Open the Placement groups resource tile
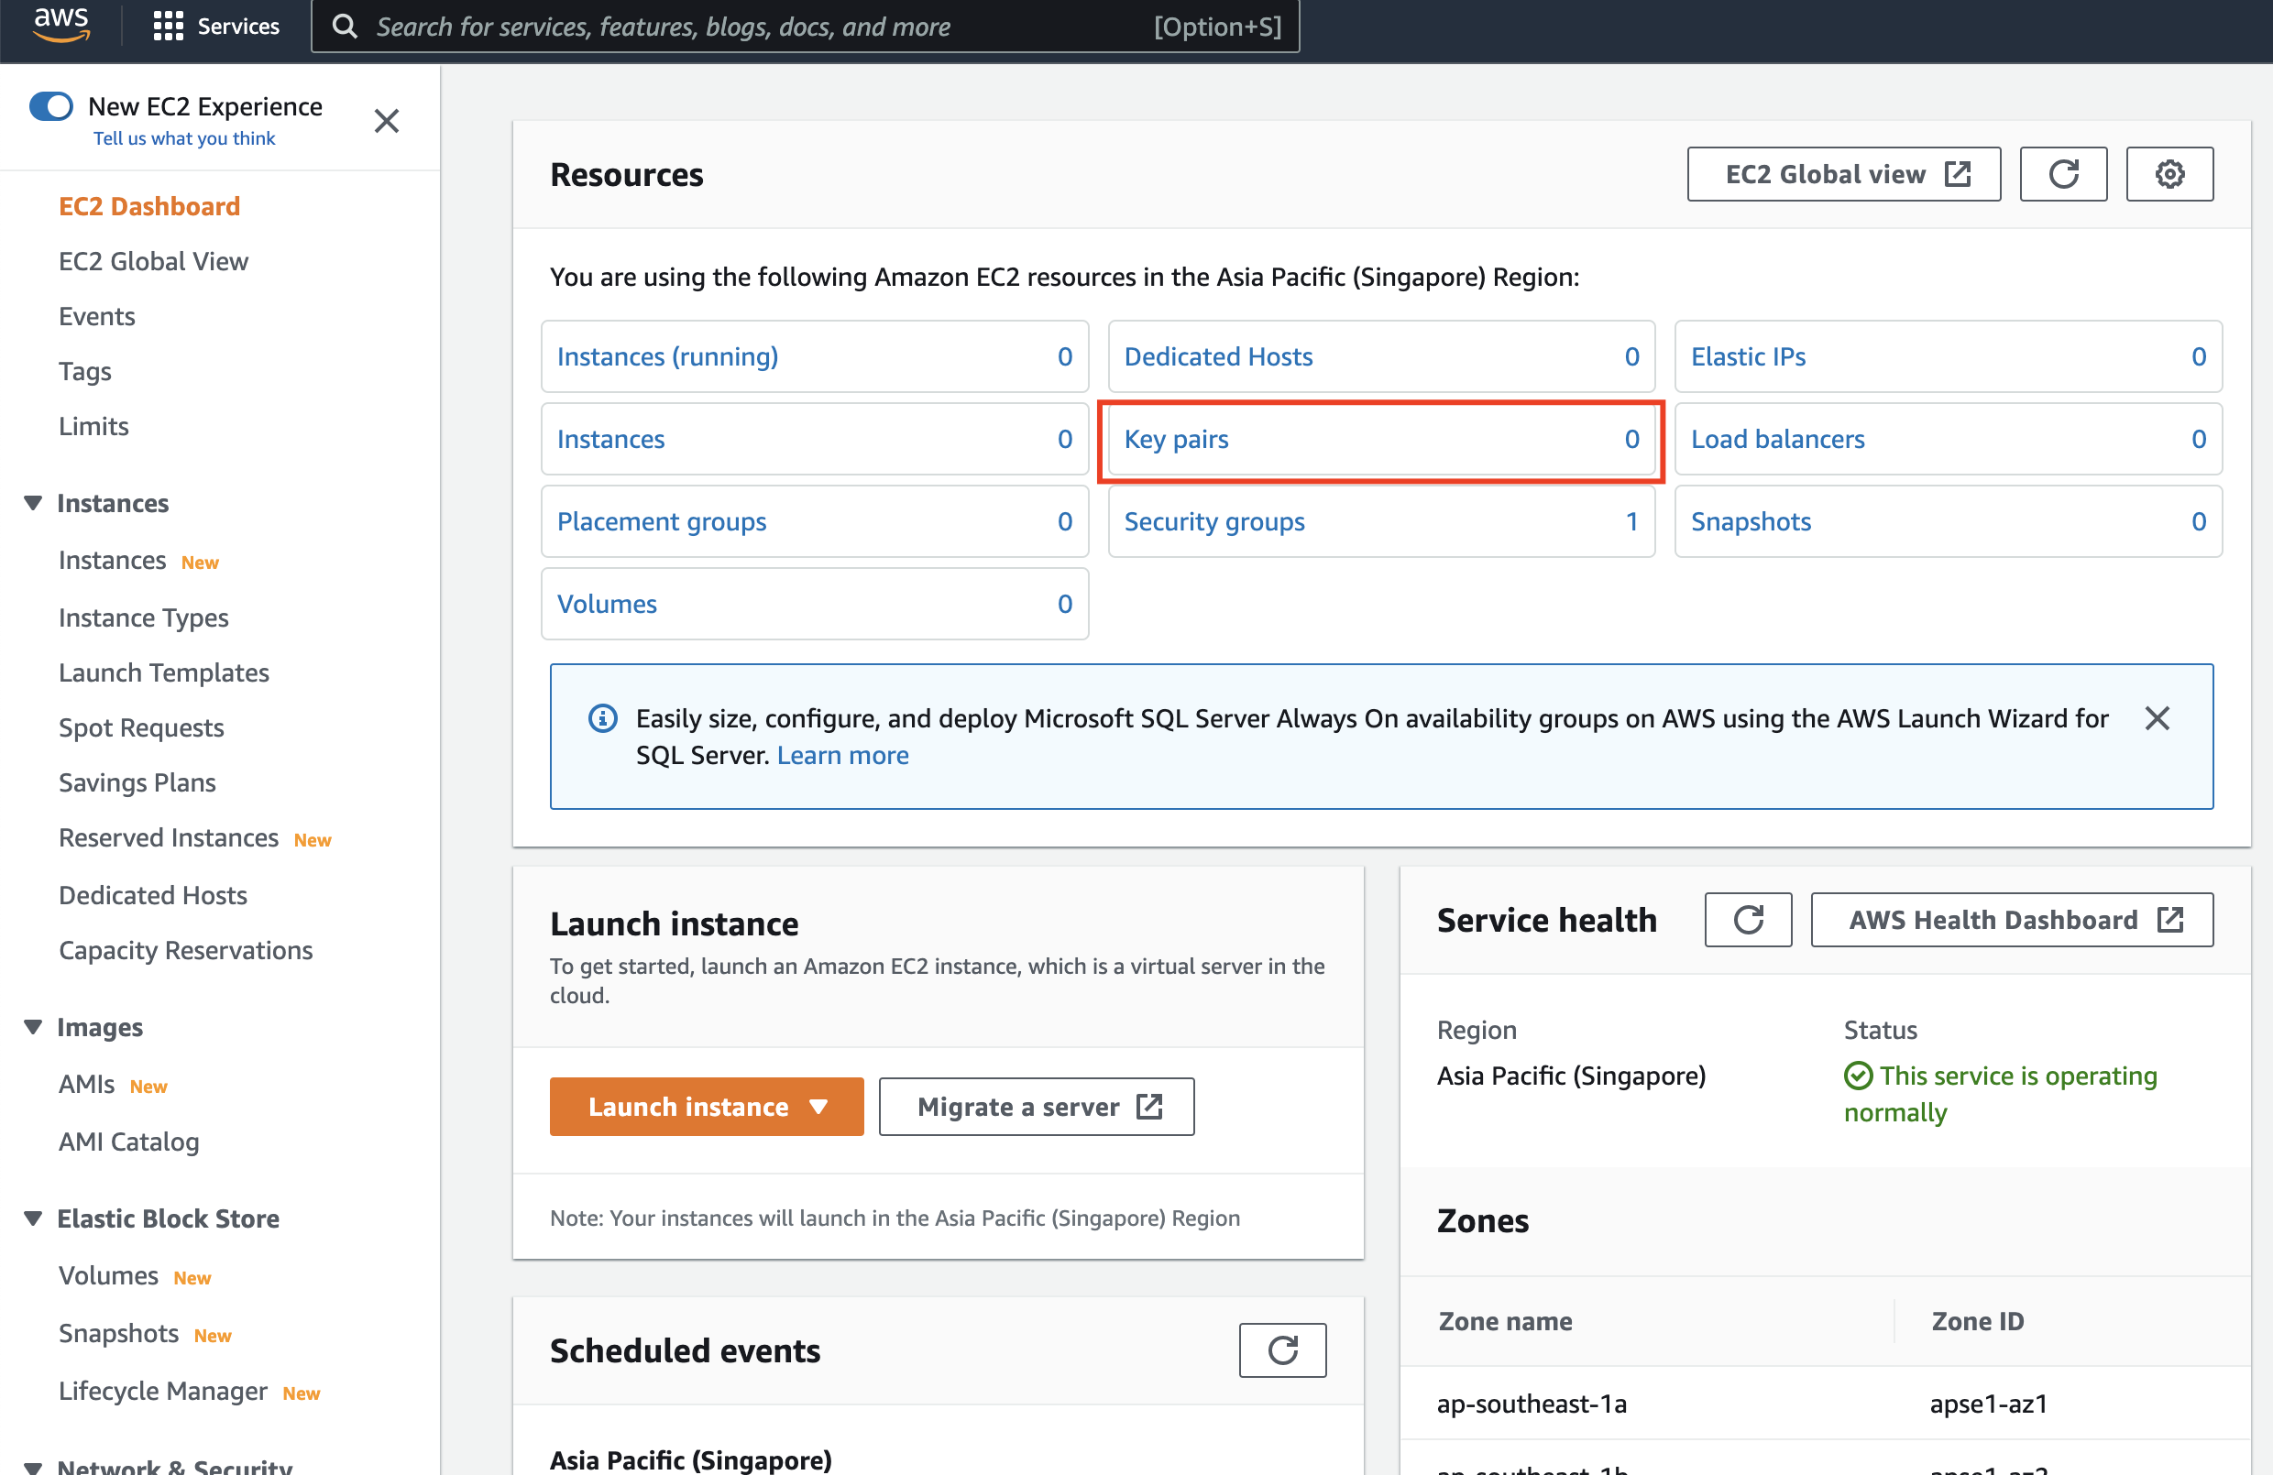 pos(814,521)
